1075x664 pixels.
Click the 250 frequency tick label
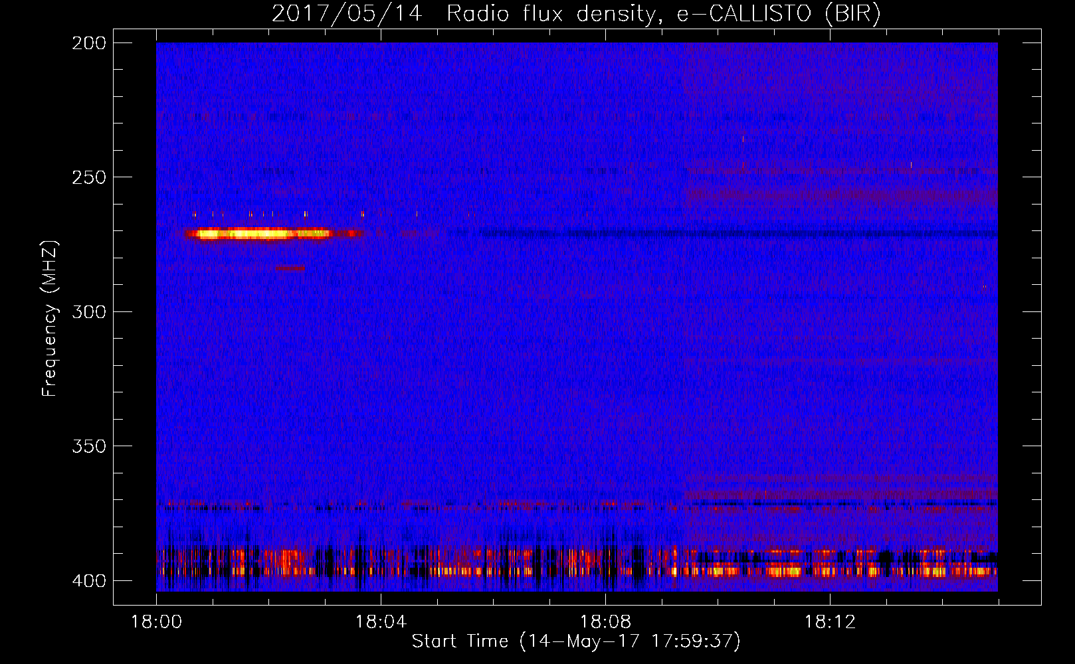pos(89,177)
